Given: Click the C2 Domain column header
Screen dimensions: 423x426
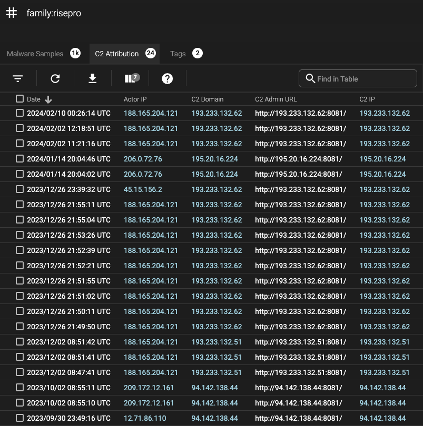Looking at the screenshot, I should pyautogui.click(x=208, y=99).
